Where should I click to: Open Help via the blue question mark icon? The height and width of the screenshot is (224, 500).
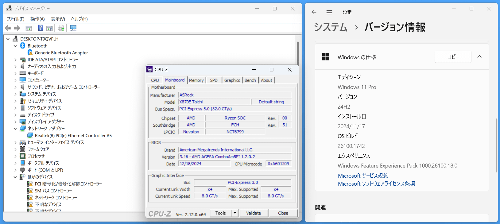coord(40,28)
